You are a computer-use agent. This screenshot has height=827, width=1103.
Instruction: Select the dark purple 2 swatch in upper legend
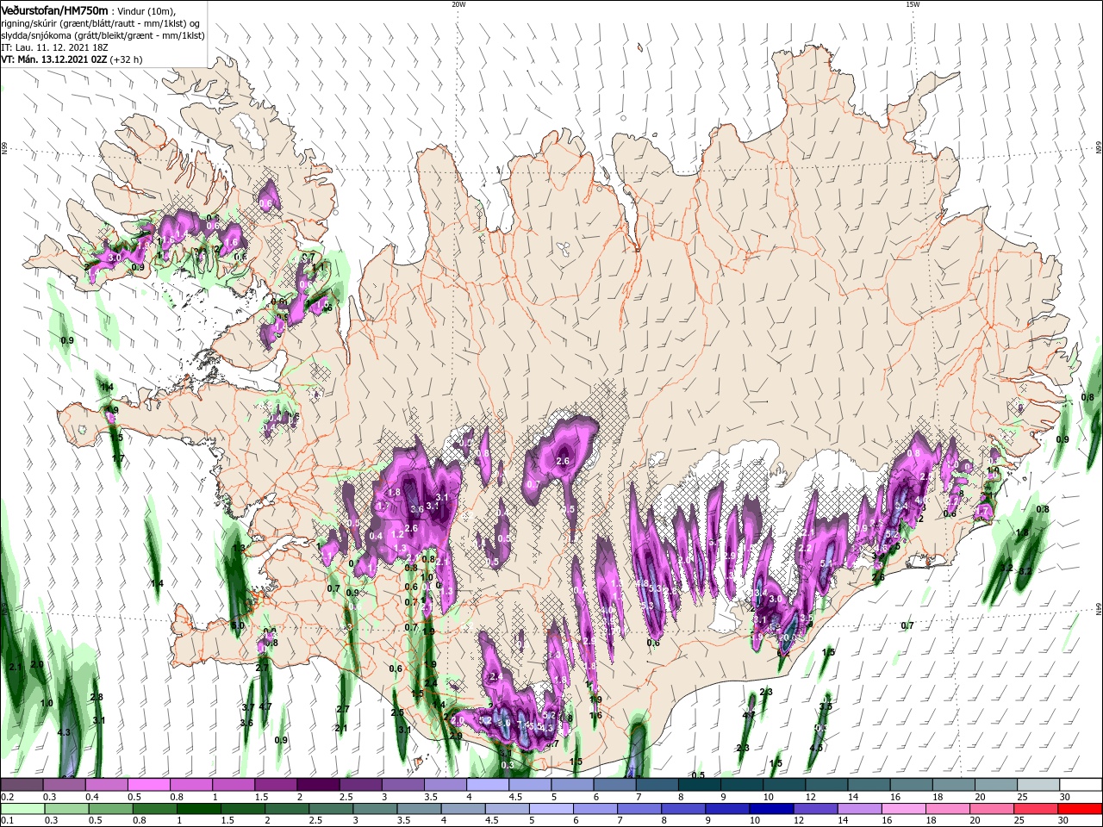point(318,785)
